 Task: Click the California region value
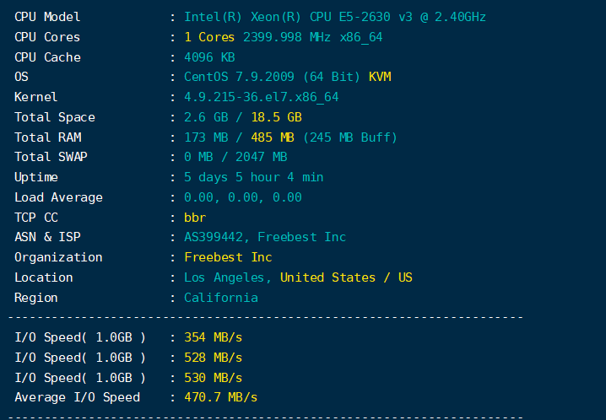220,298
